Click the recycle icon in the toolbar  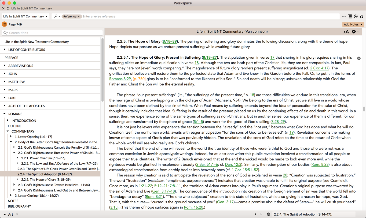tap(362, 16)
